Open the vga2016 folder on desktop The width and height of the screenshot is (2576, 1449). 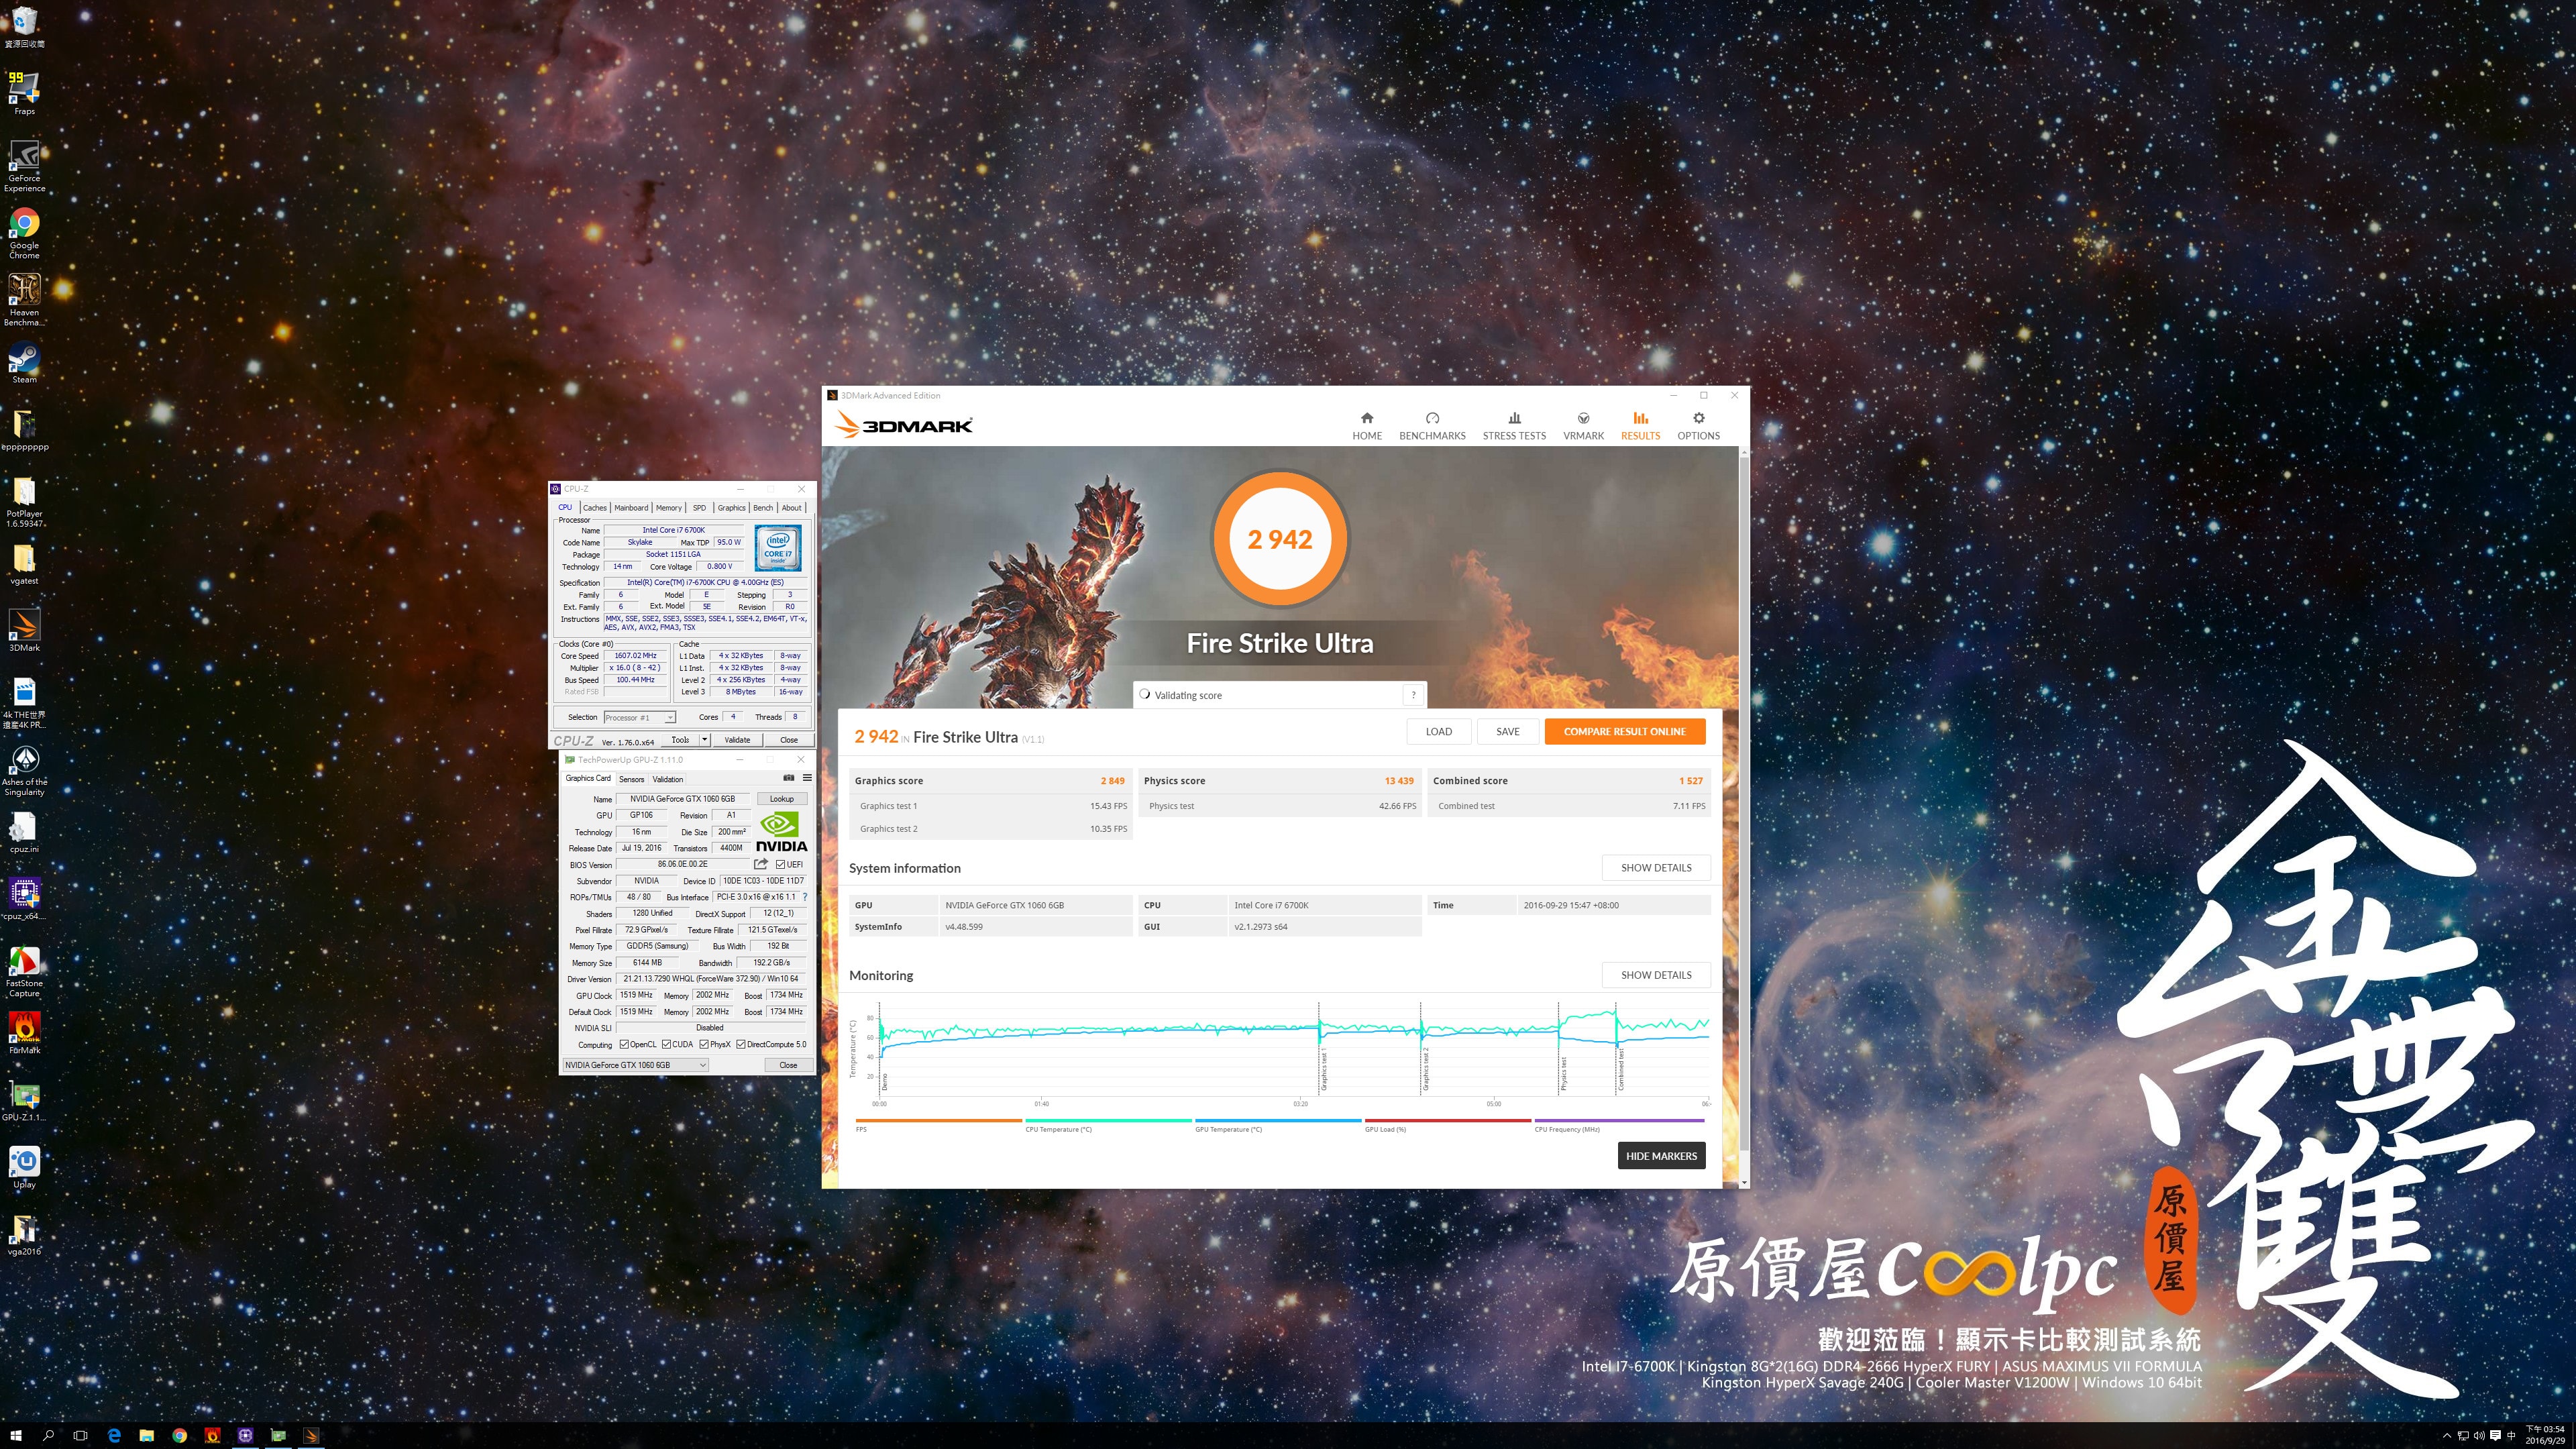(24, 1235)
